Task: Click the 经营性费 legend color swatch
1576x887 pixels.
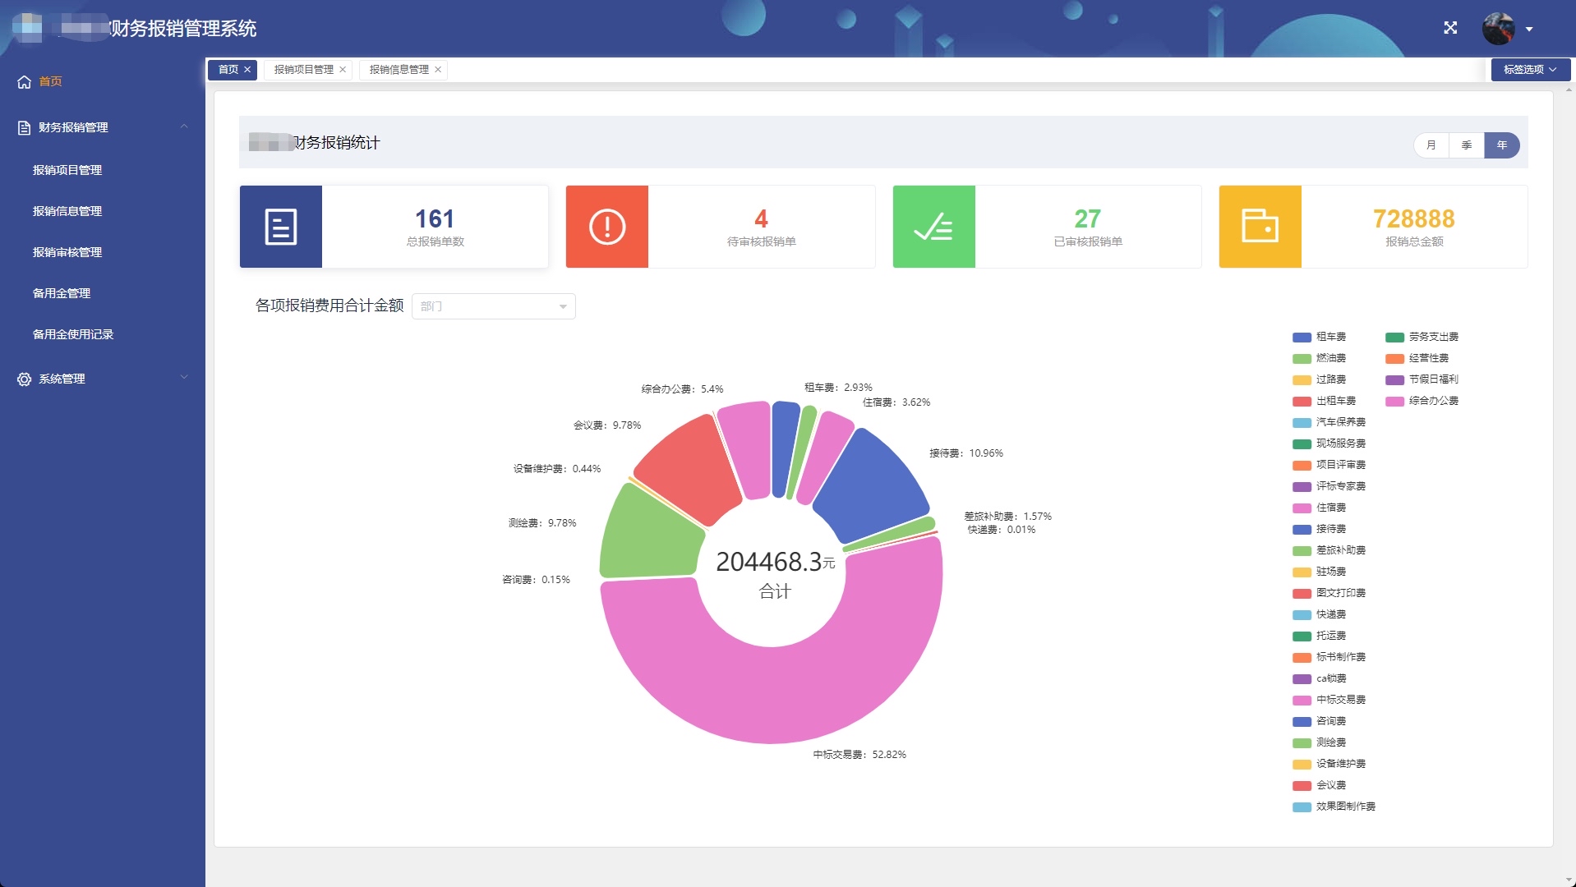Action: pyautogui.click(x=1394, y=358)
